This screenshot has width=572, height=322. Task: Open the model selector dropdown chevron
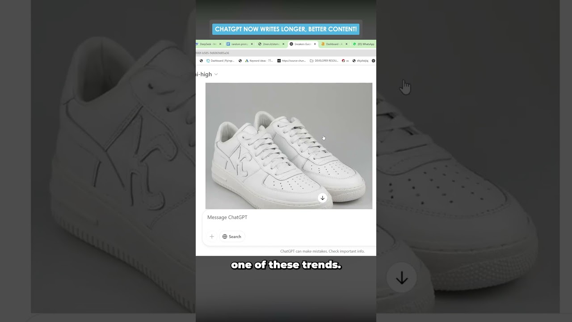(216, 74)
